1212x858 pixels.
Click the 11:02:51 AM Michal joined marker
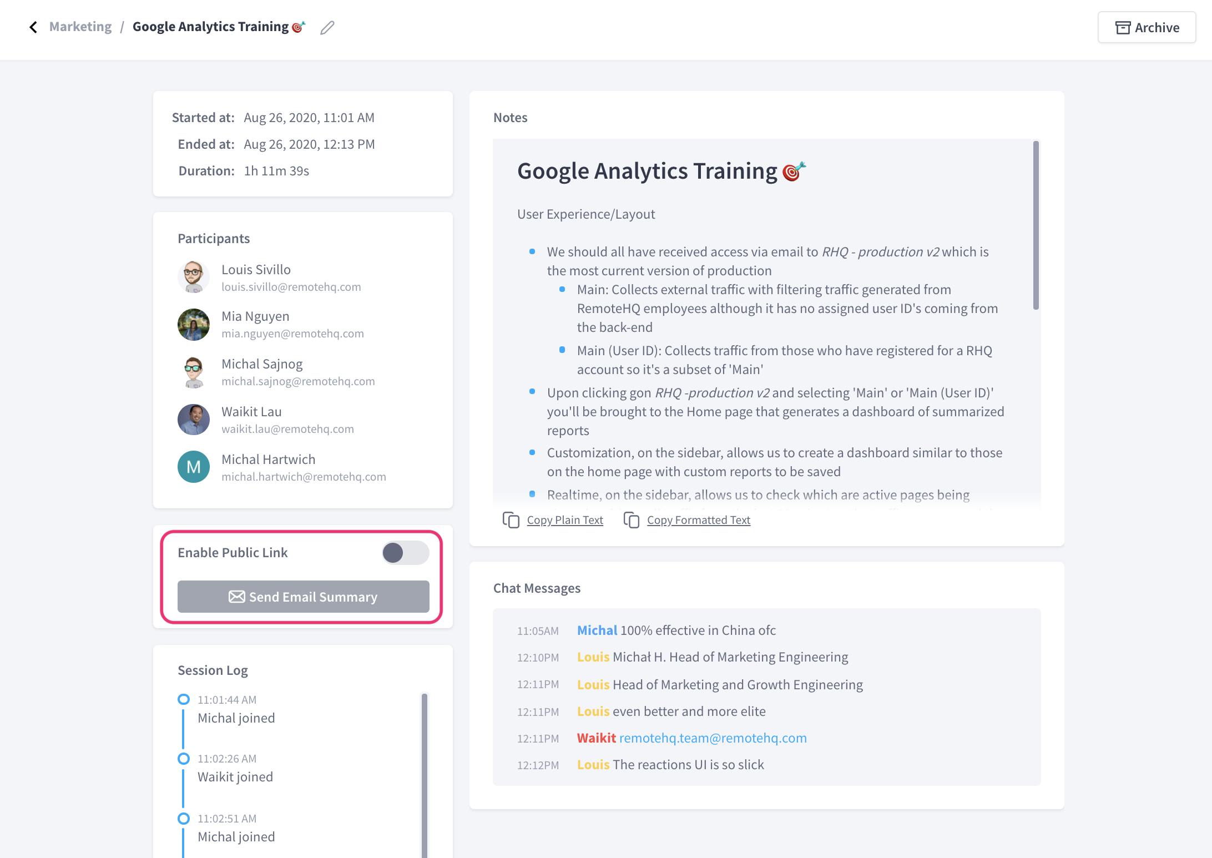184,818
